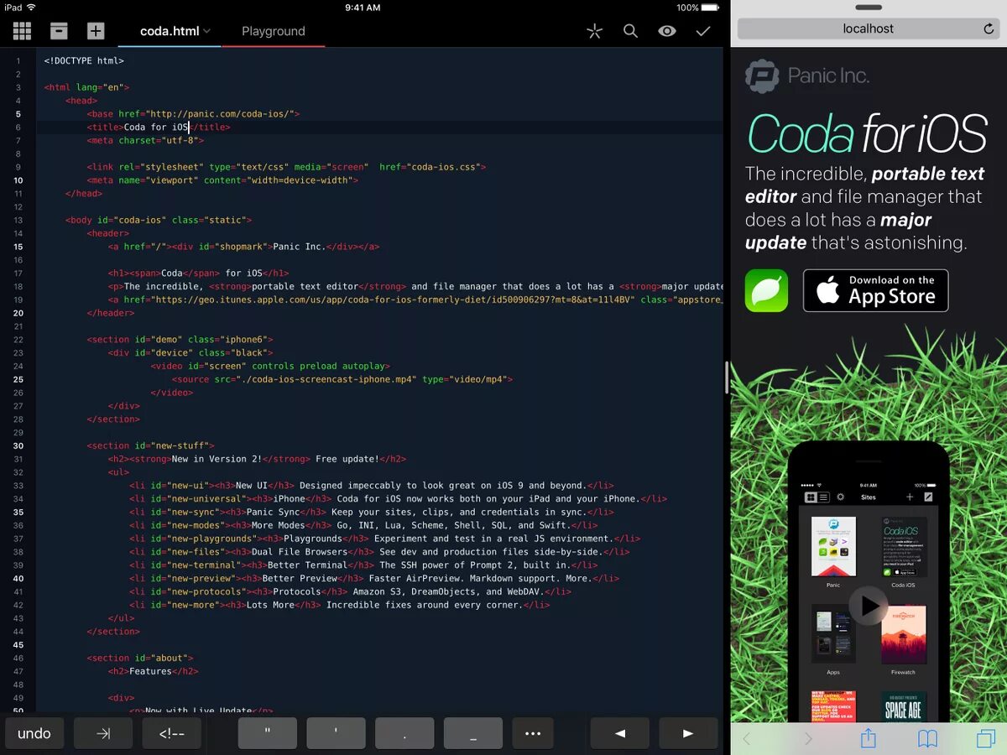This screenshot has height=755, width=1007.
Task: Open the sites grid view icon
Action: click(23, 32)
